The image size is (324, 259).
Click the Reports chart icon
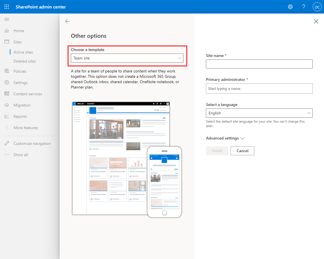pos(7,116)
